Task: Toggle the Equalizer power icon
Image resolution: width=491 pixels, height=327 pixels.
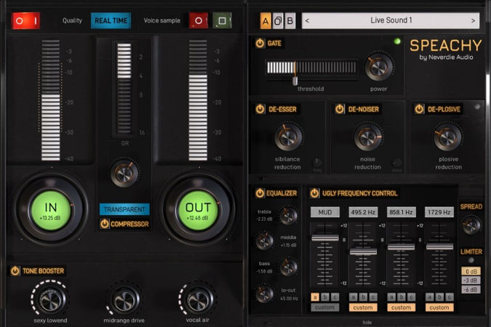Action: [260, 193]
